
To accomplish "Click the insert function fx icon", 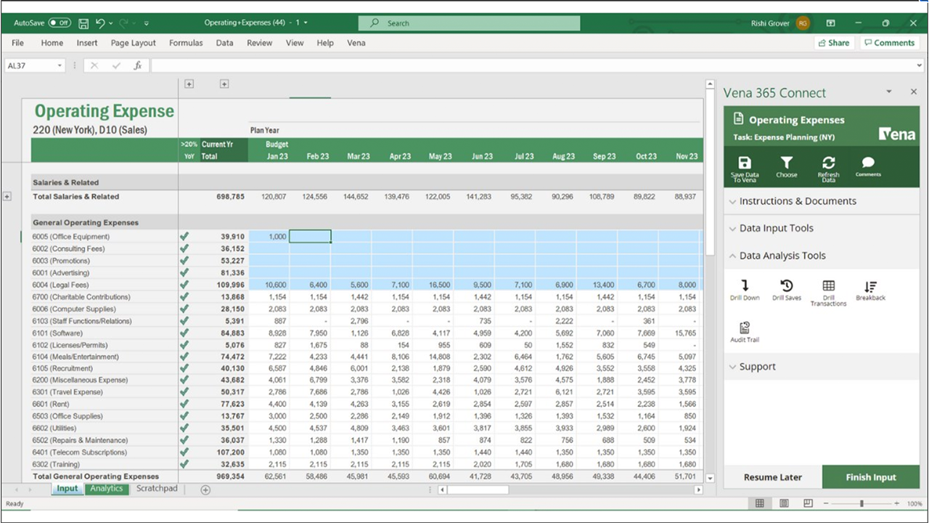I will [x=138, y=65].
